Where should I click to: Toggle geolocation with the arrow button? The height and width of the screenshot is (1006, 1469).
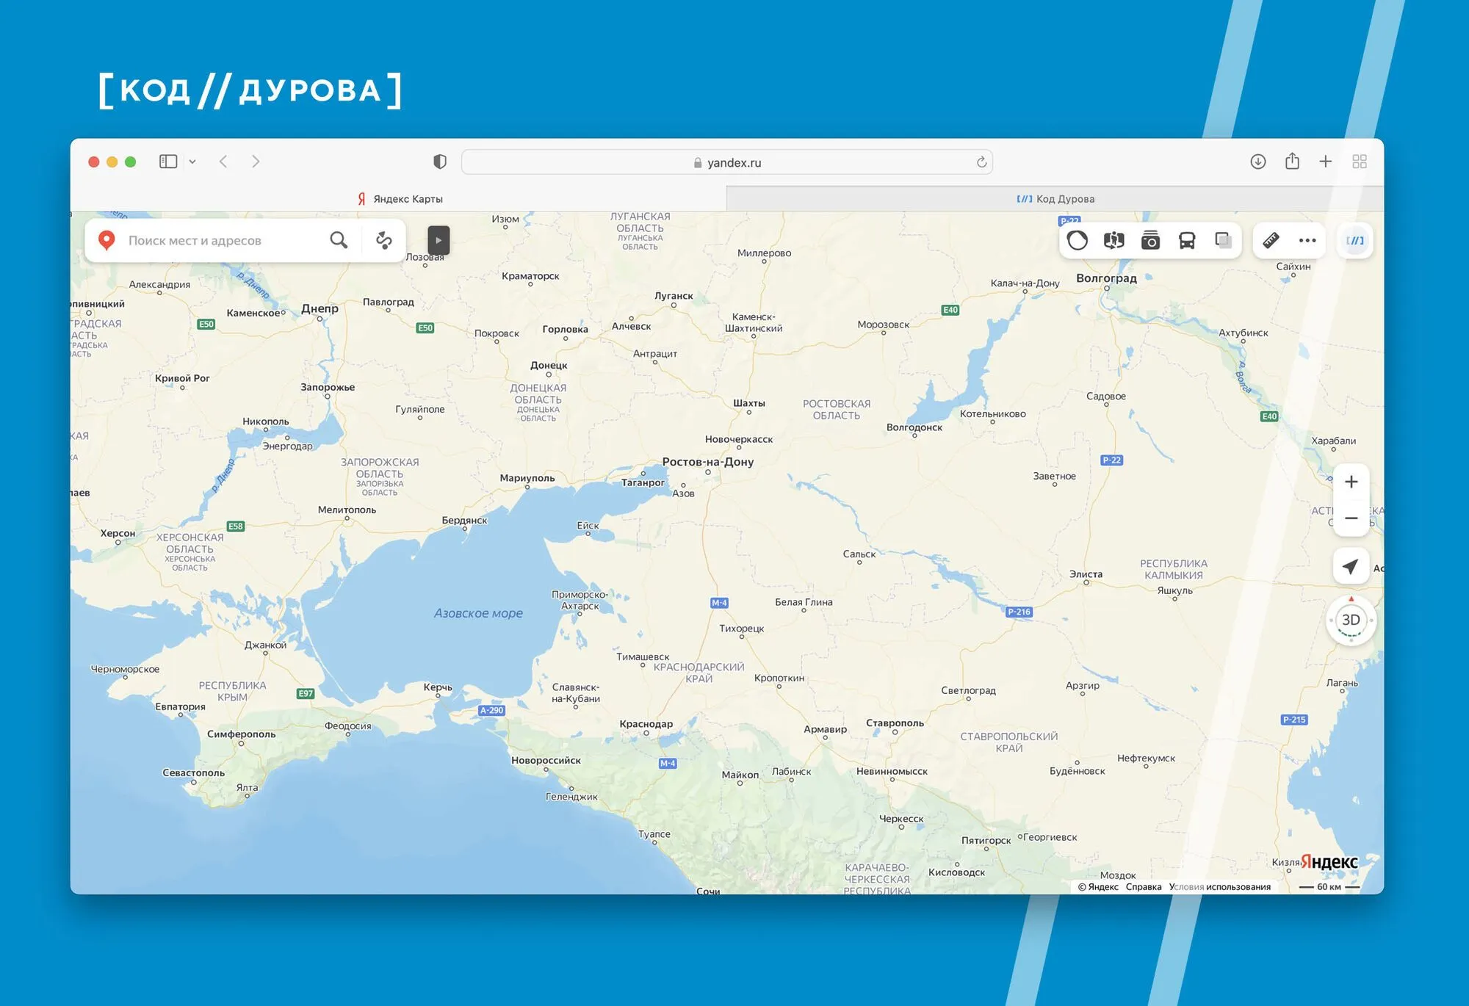coord(1350,565)
